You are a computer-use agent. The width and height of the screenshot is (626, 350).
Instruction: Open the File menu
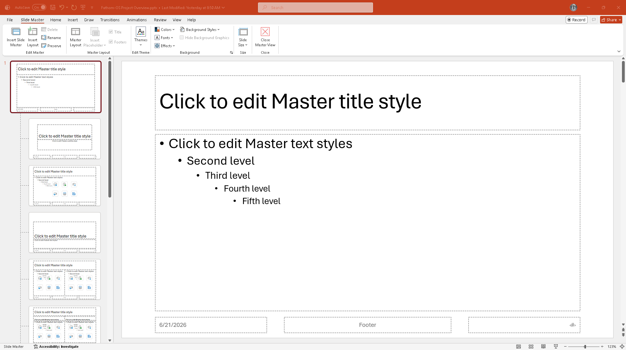click(10, 20)
